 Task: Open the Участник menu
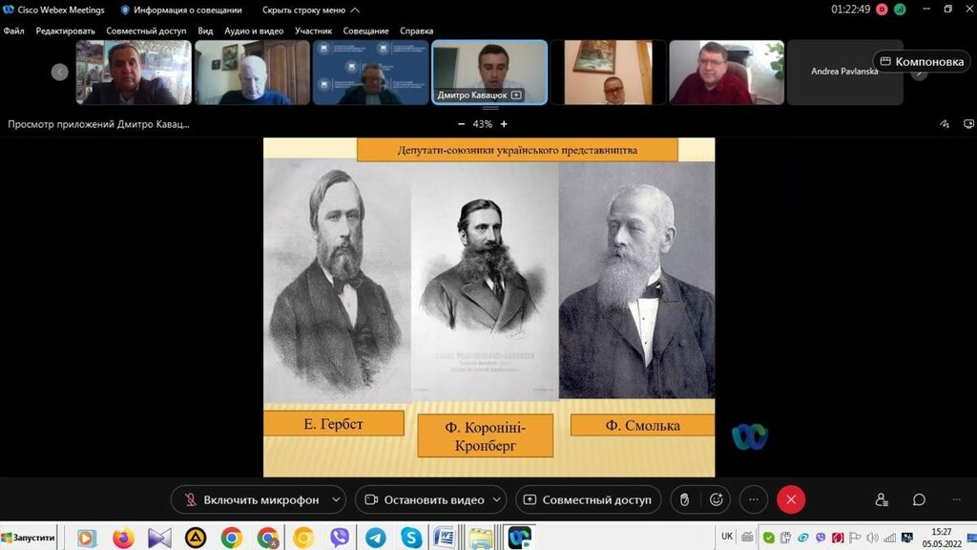pyautogui.click(x=313, y=31)
